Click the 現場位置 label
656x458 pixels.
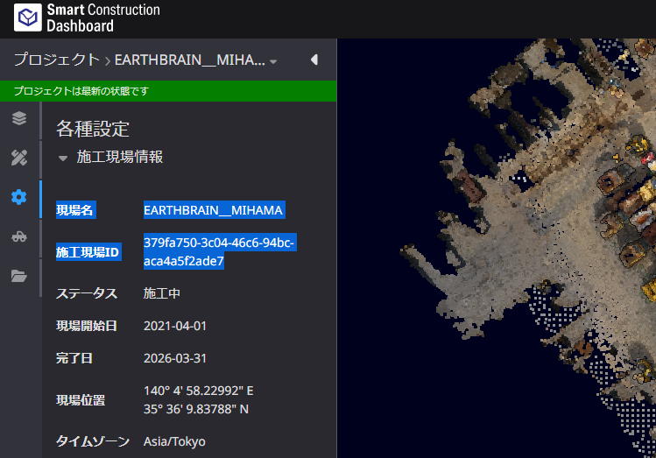coord(81,400)
